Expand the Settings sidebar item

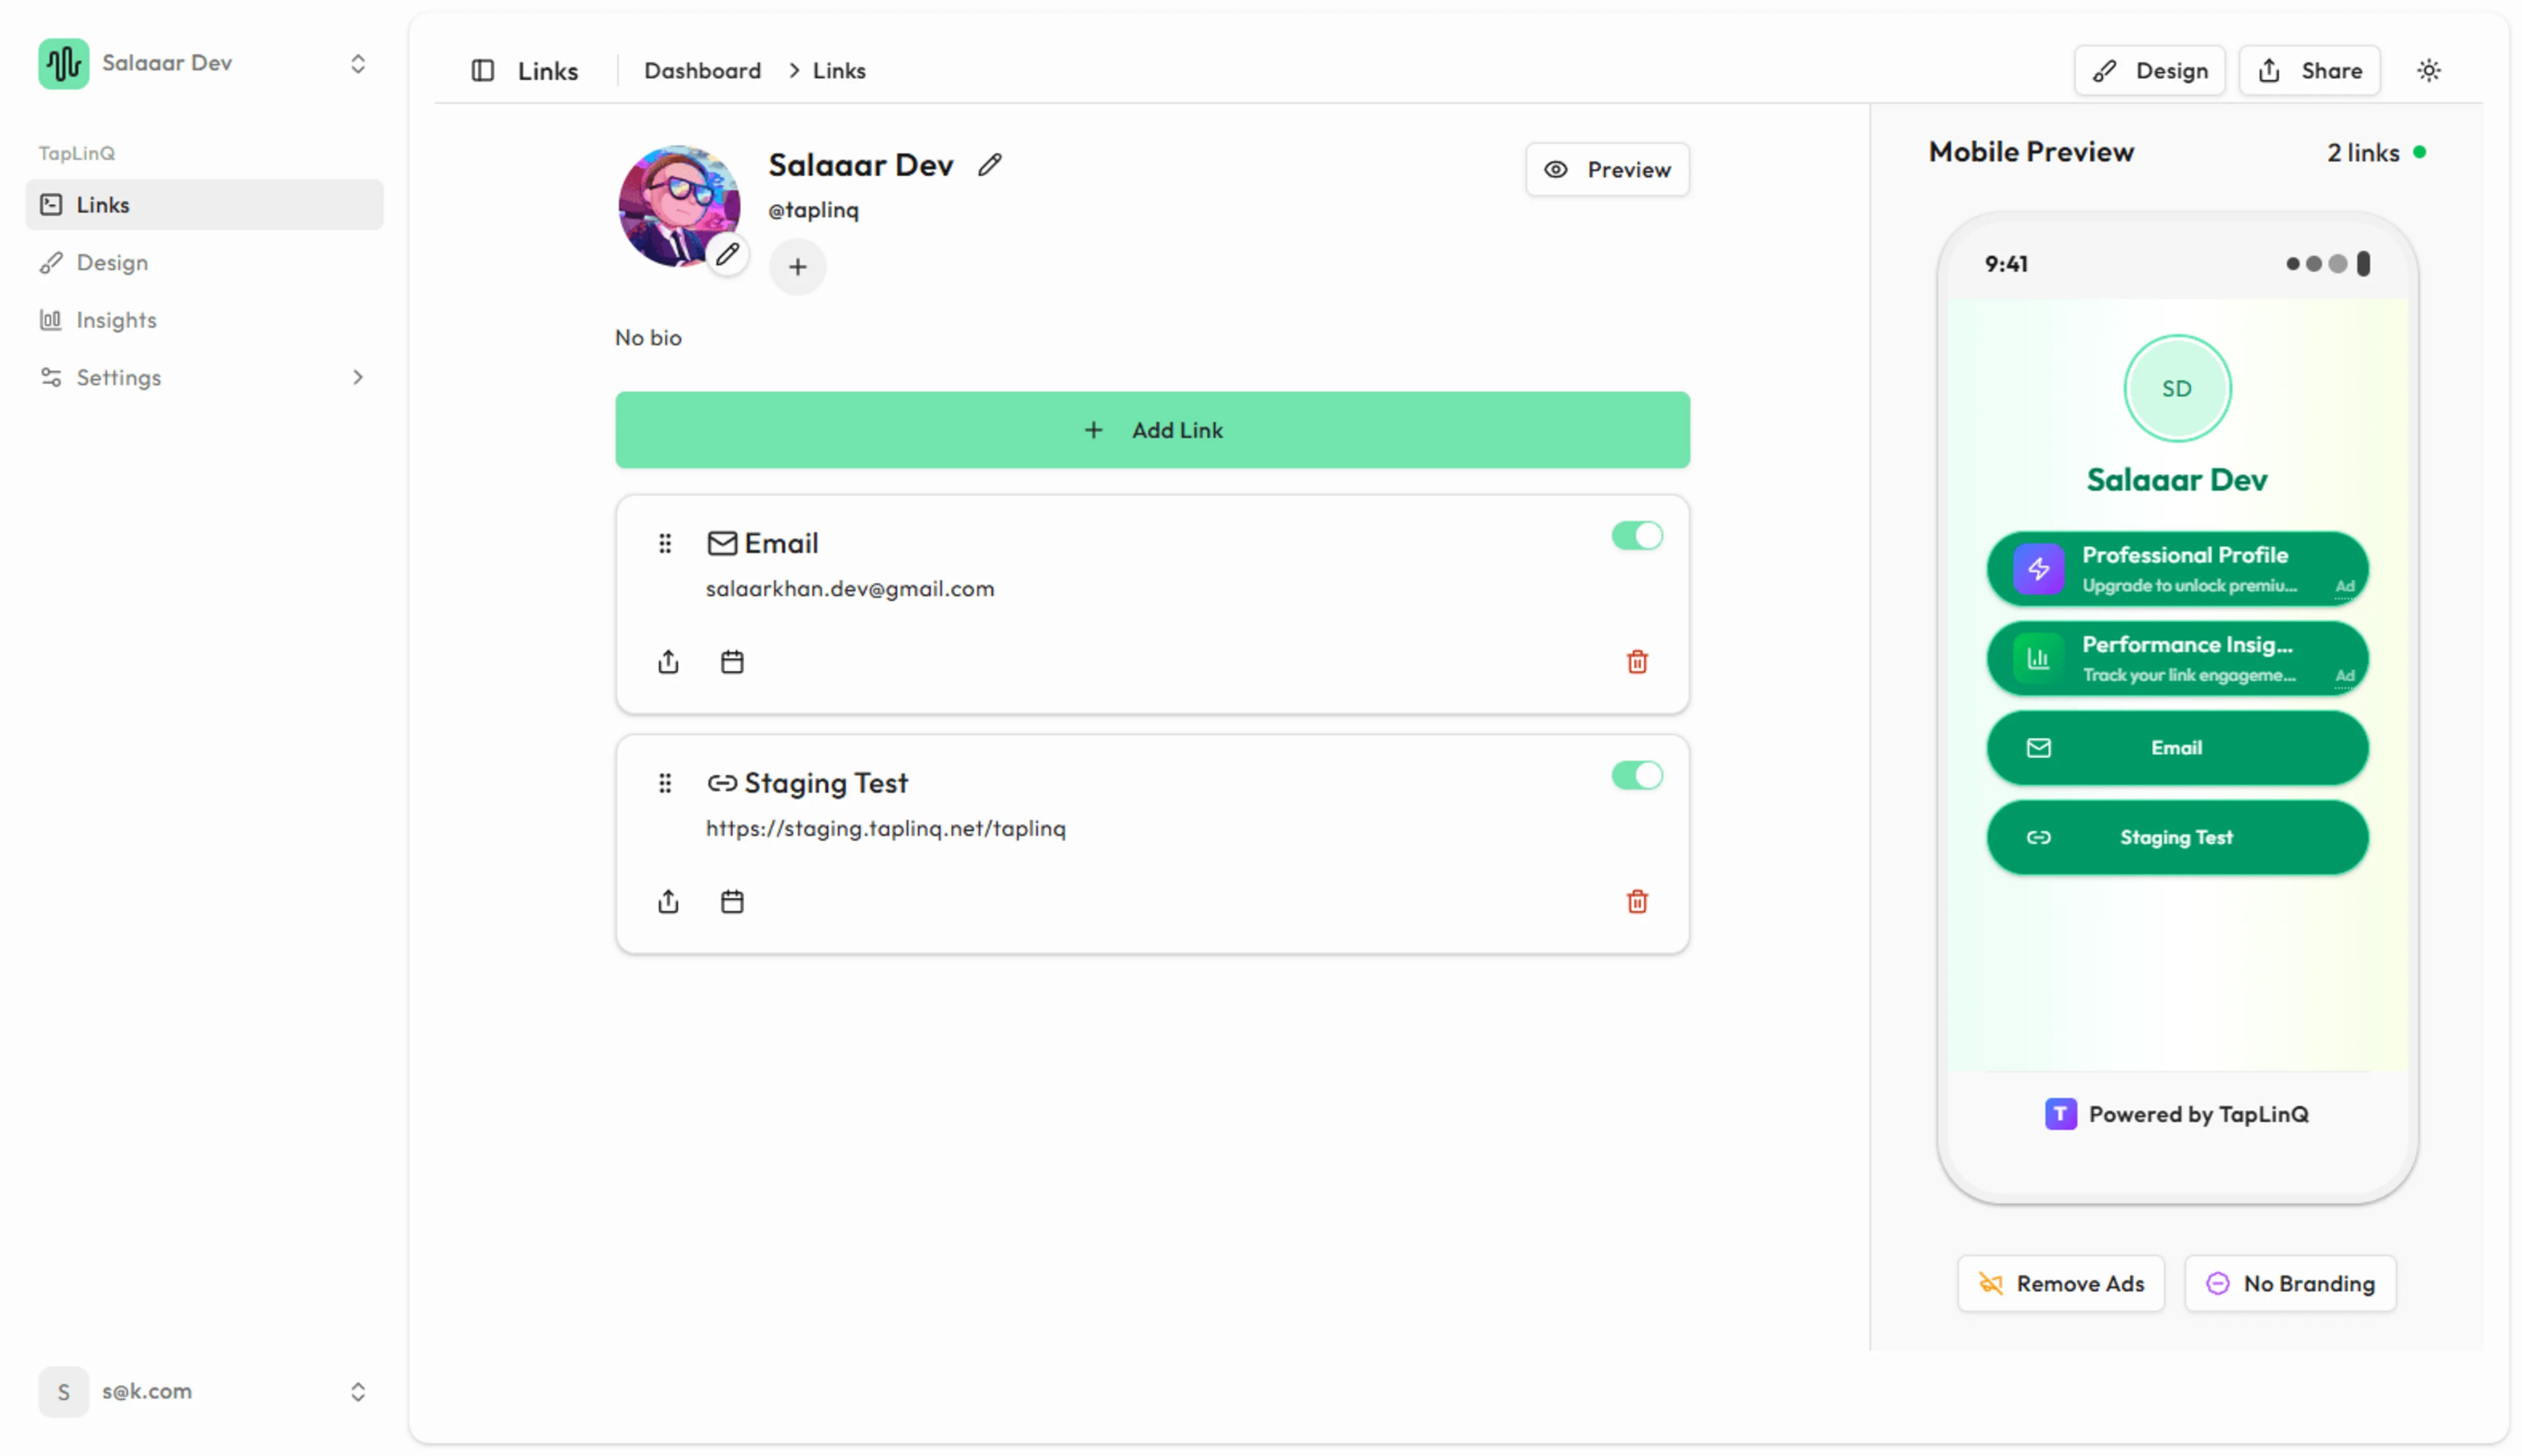tap(204, 377)
